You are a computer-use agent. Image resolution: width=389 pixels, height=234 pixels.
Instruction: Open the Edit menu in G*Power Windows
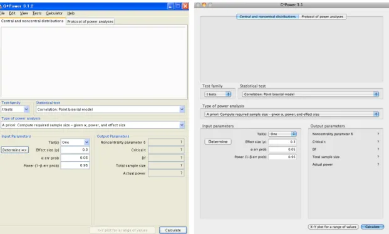pyautogui.click(x=12, y=13)
